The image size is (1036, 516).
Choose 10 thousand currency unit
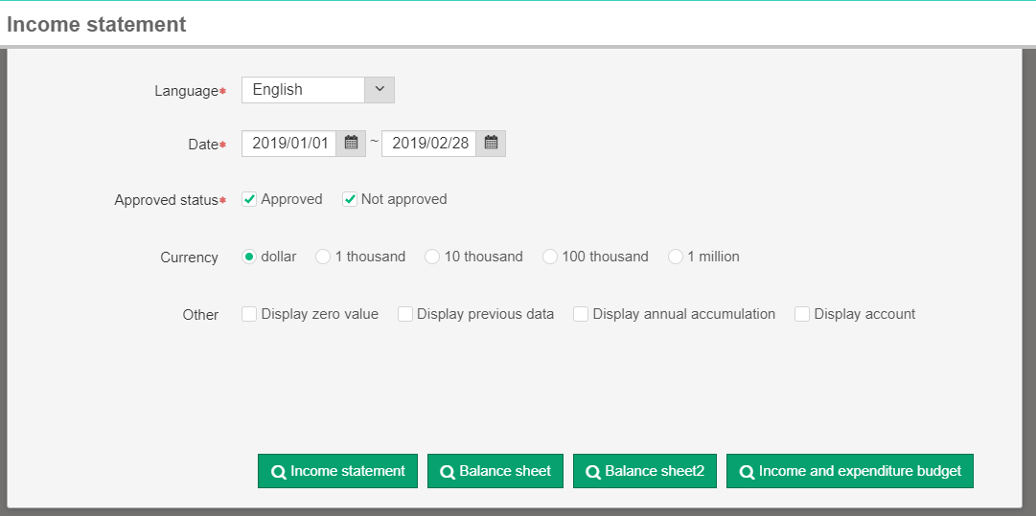432,257
